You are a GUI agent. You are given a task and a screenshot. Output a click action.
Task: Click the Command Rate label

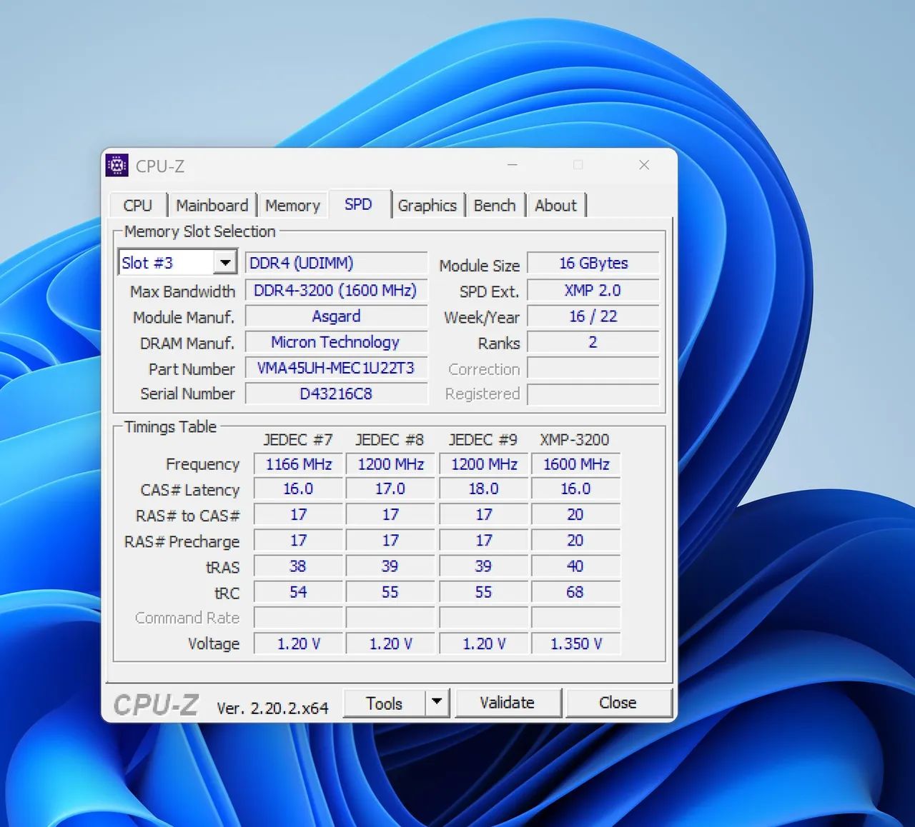pos(187,618)
